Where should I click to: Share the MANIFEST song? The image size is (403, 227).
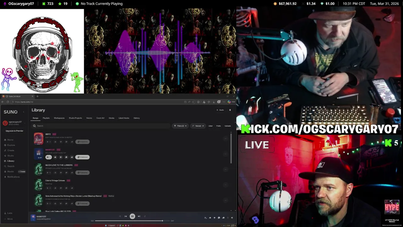[x=72, y=157]
